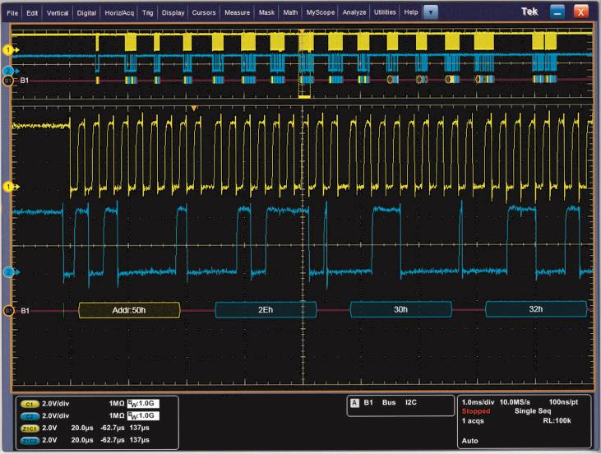Click the 2Eh decoded data packet
Image resolution: width=601 pixels, height=454 pixels.
point(265,310)
